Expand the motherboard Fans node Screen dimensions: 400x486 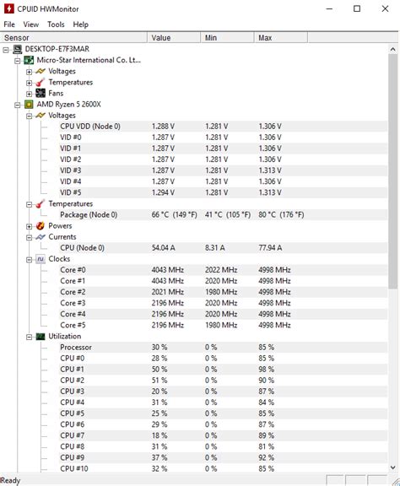(30, 94)
